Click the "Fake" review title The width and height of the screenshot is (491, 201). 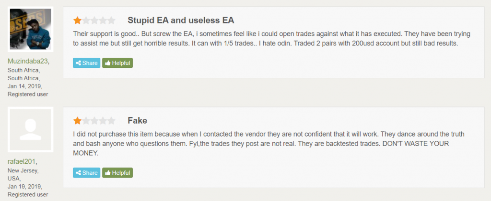(x=137, y=121)
